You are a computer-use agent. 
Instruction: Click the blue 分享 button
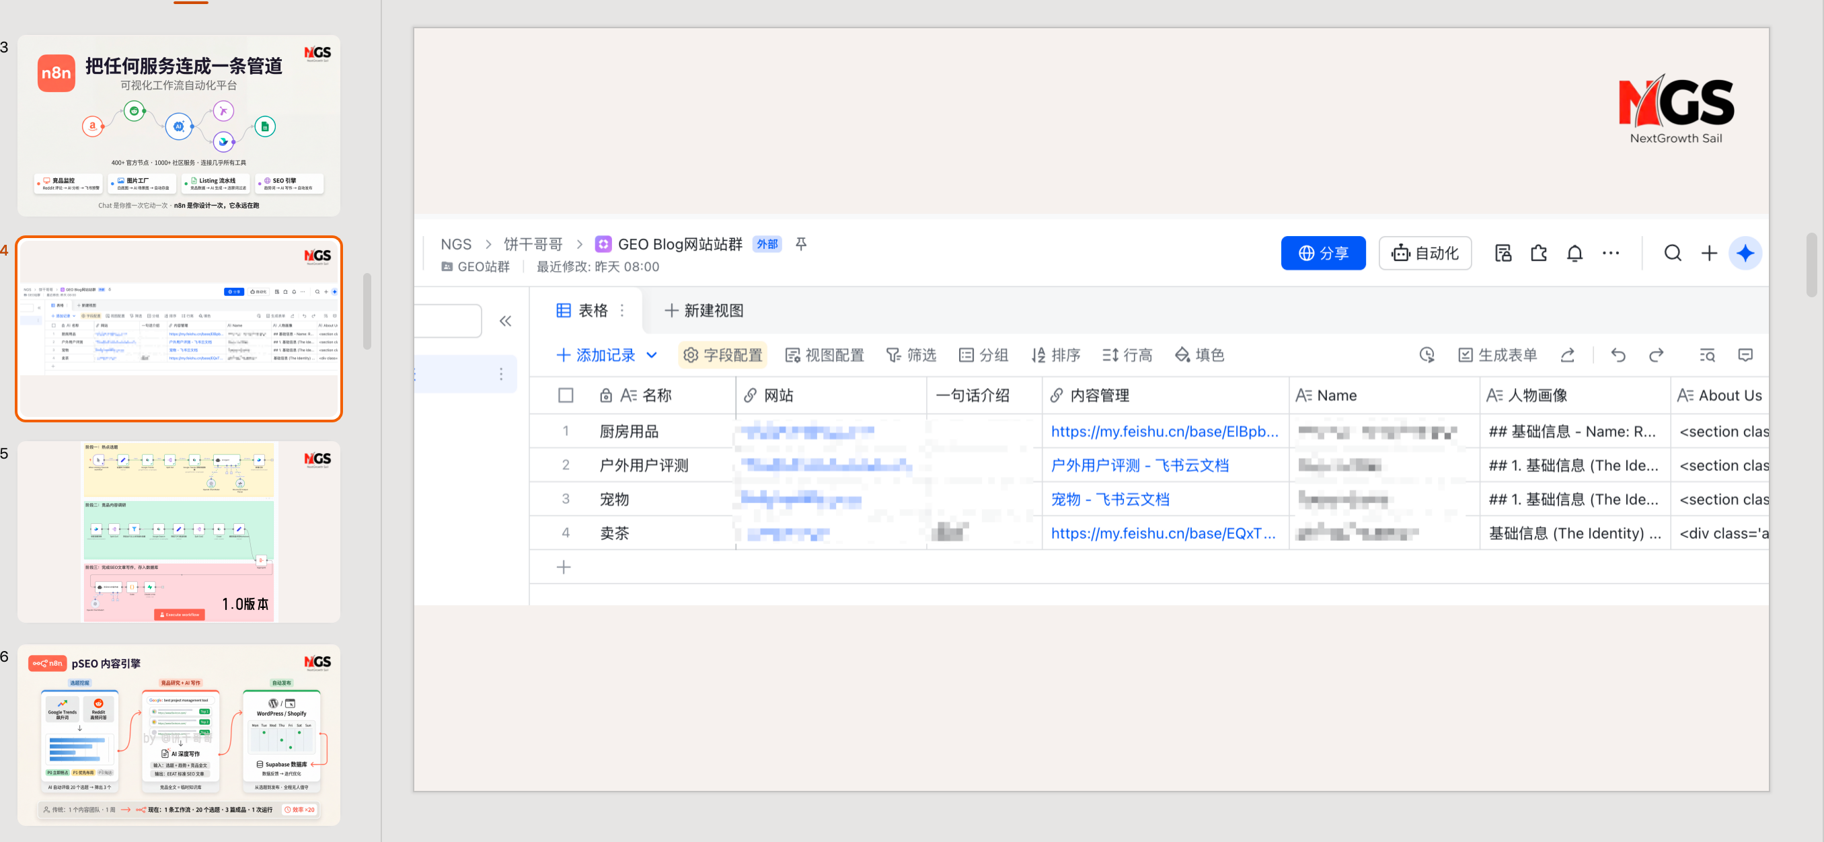1322,254
